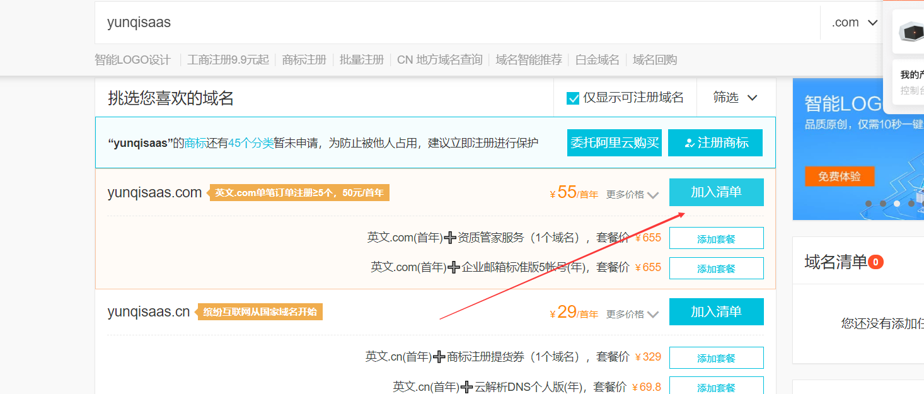Screen dimensions: 924x394
Task: Add 企业邮箱标准版5帐号 package (添加套餐)
Action: coord(717,269)
